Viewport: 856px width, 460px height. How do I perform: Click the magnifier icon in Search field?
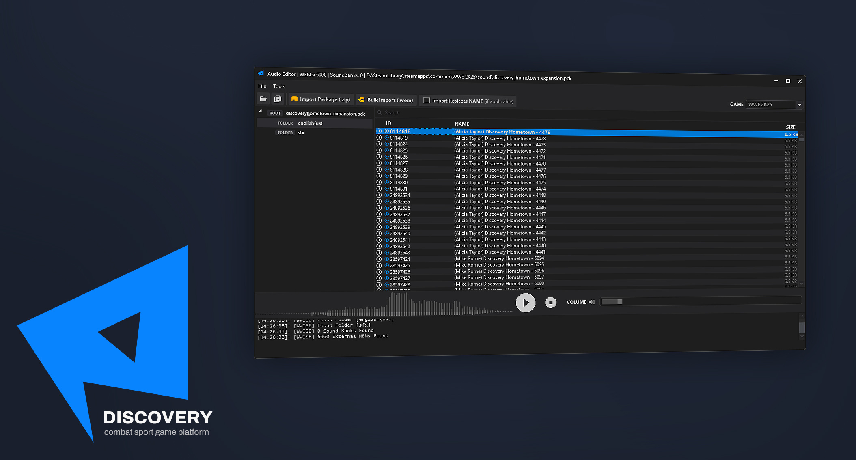pos(380,112)
